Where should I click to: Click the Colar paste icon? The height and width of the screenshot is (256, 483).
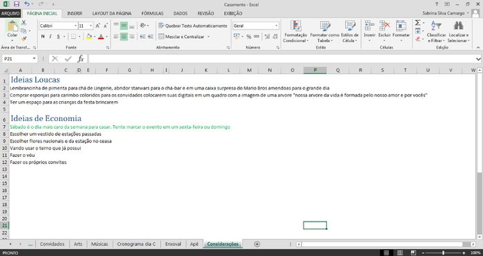coord(12,26)
